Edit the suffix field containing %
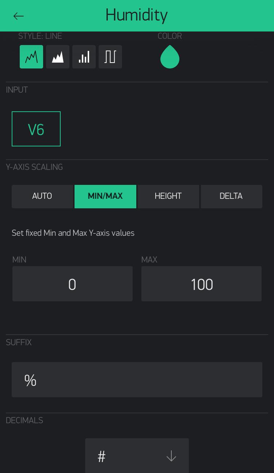Image resolution: width=274 pixels, height=473 pixels. (x=137, y=380)
